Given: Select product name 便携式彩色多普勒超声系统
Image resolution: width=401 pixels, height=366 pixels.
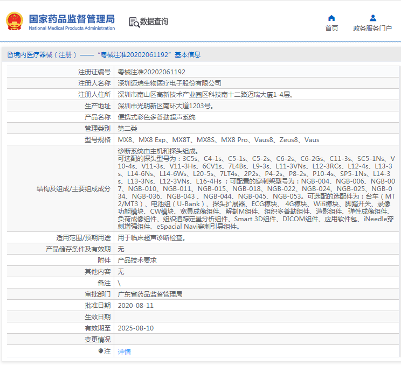Looking at the screenshot, I should coord(156,117).
